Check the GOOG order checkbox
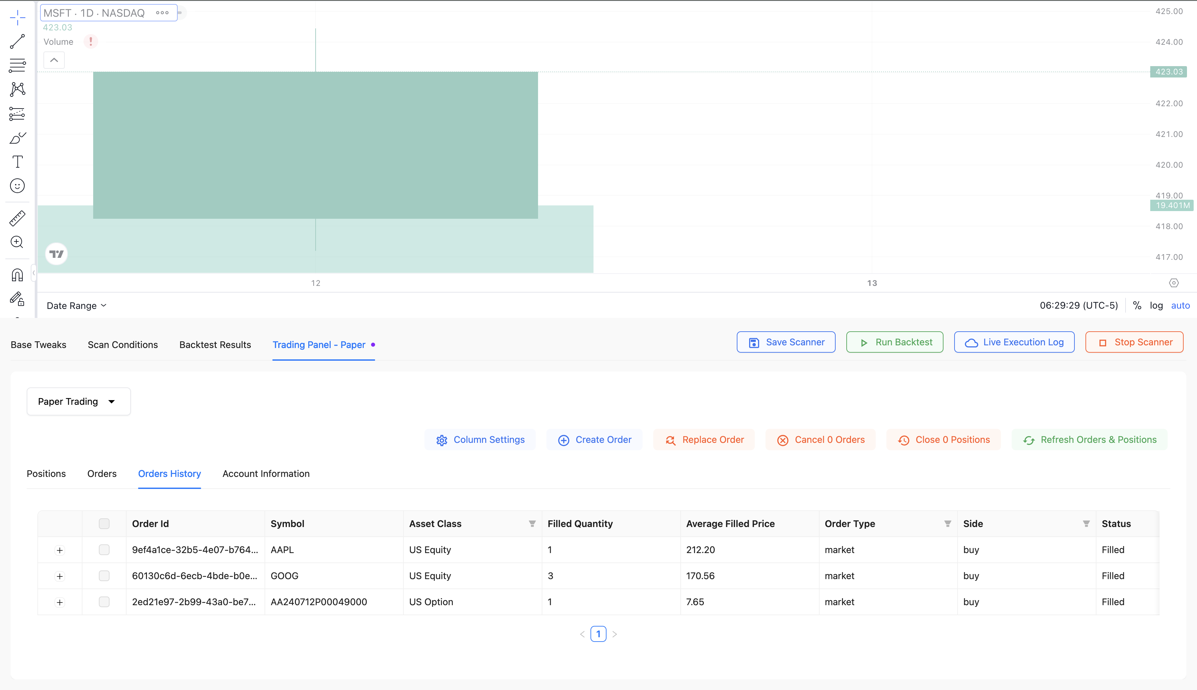 pos(104,576)
